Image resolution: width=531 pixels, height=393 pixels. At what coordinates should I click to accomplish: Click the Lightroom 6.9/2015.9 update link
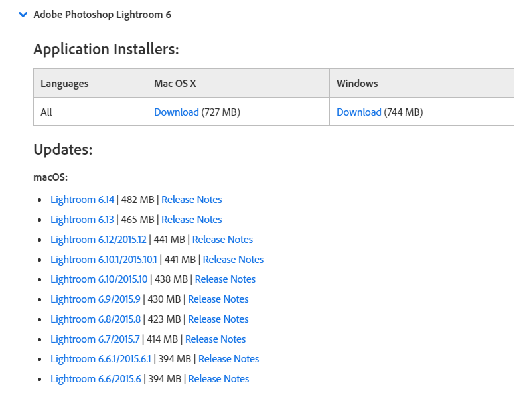[x=95, y=299]
